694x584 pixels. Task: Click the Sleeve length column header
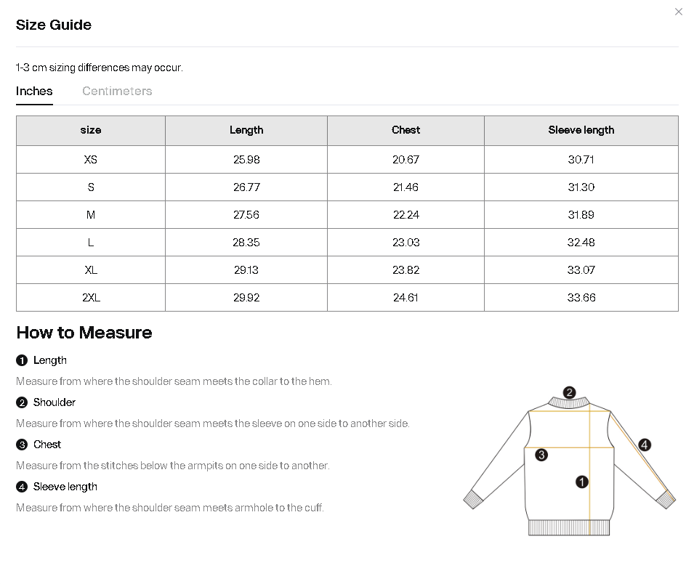tap(581, 131)
